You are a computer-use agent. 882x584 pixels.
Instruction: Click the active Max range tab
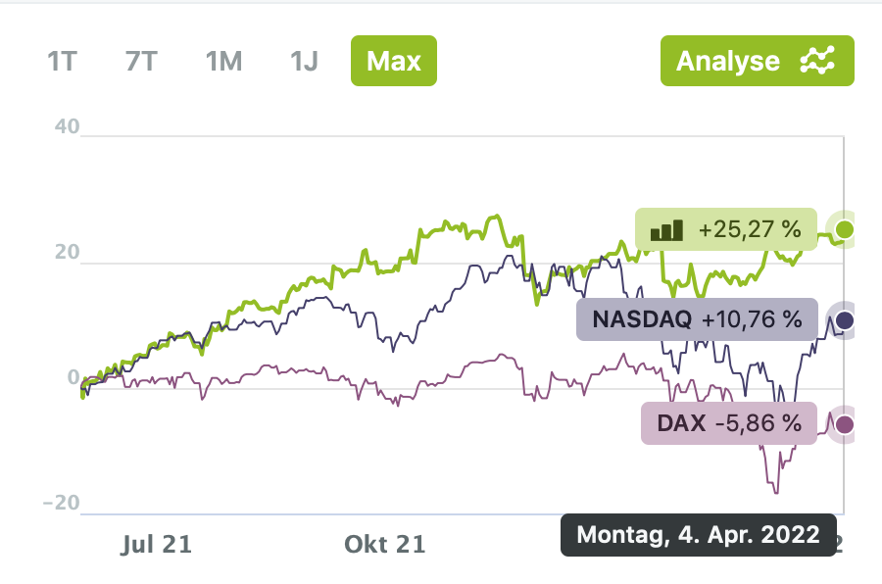pos(393,61)
